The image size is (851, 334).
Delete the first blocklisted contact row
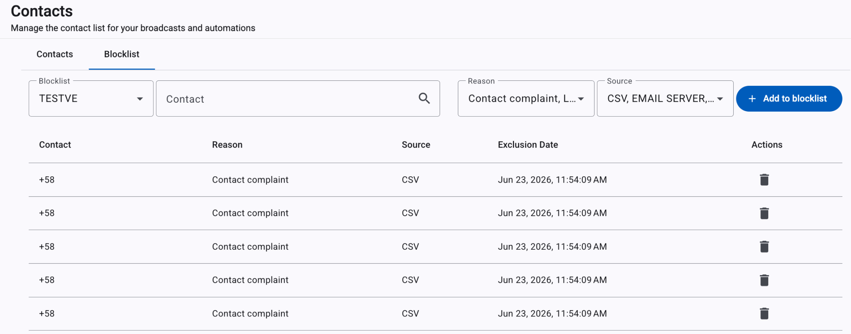tap(764, 180)
